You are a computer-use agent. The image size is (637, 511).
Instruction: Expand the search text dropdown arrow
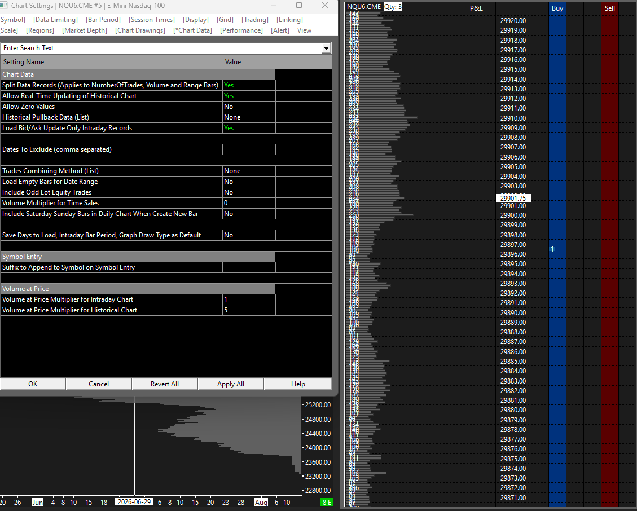(x=326, y=49)
